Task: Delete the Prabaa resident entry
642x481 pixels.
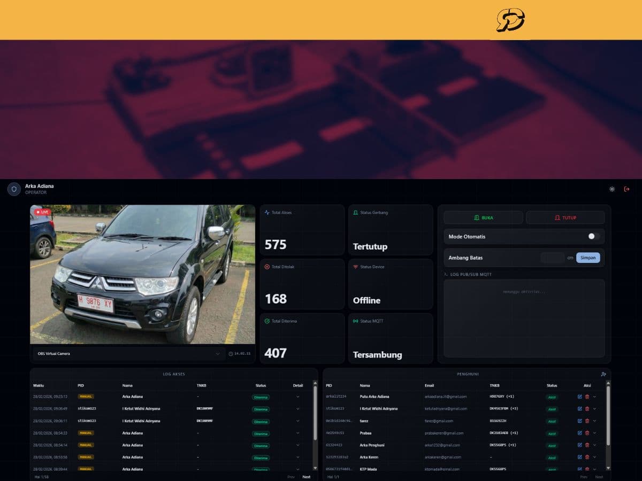Action: 587,433
